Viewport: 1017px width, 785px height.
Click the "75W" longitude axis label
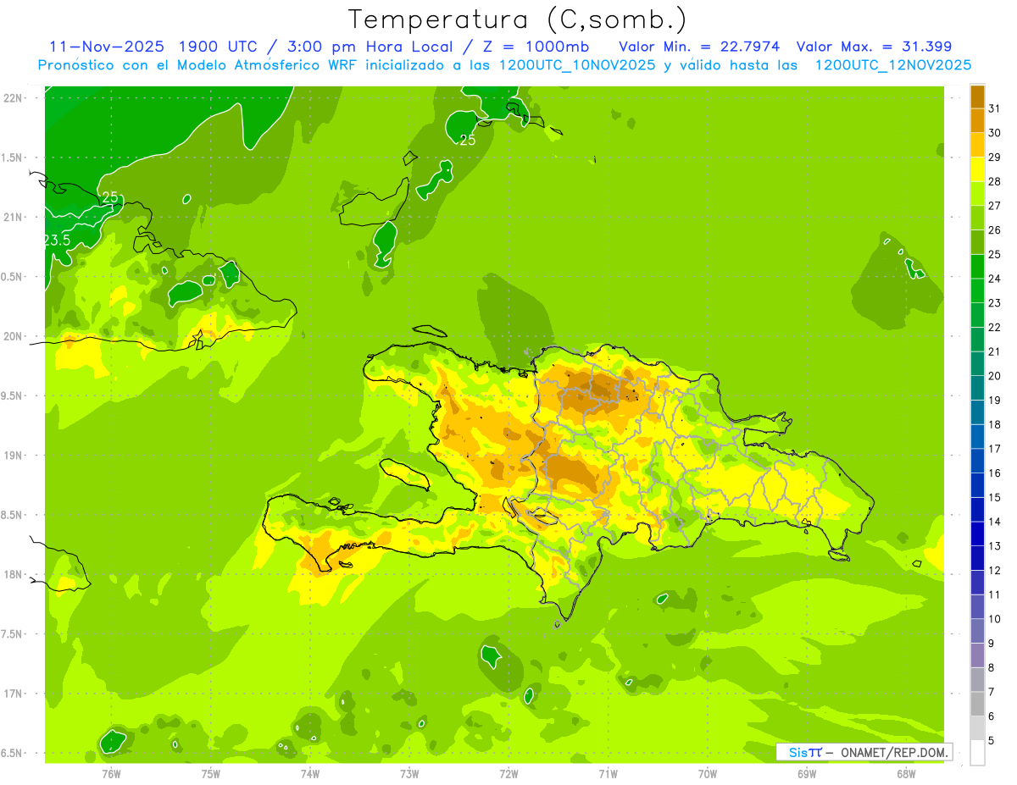211,774
